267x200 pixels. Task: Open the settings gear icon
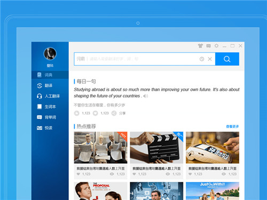[216, 46]
